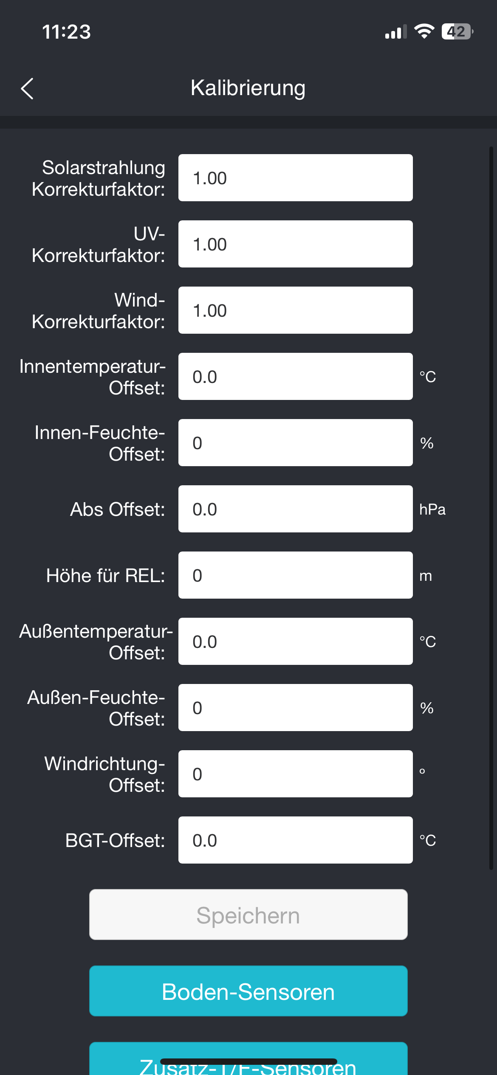This screenshot has height=1075, width=497.
Task: Tap the vertical scrollbar on the right
Action: click(x=491, y=509)
